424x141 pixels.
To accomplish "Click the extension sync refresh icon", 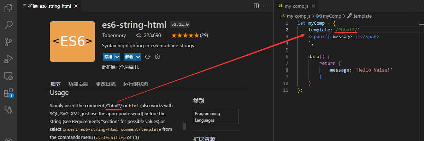I will (x=148, y=57).
